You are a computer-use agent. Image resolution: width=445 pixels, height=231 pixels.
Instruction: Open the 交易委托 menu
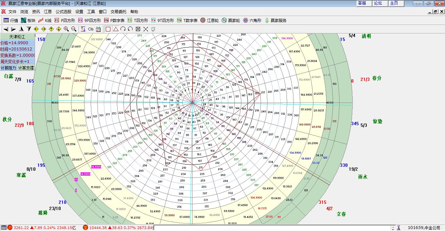tap(118, 11)
